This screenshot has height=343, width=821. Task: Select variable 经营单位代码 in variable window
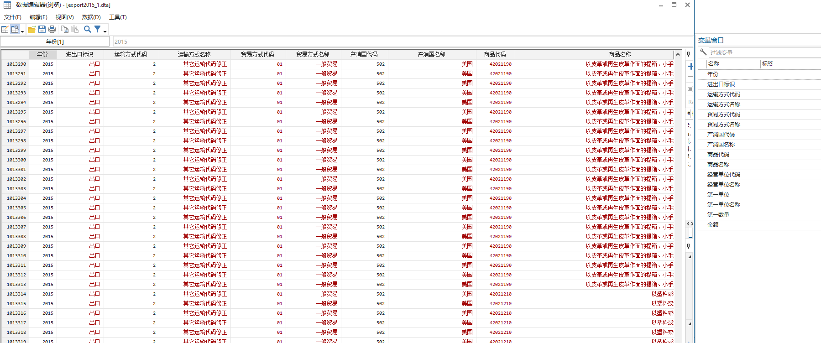tap(759, 174)
